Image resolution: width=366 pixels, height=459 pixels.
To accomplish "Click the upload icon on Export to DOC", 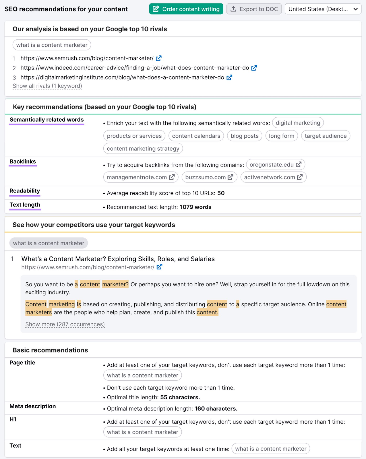I will tap(233, 9).
